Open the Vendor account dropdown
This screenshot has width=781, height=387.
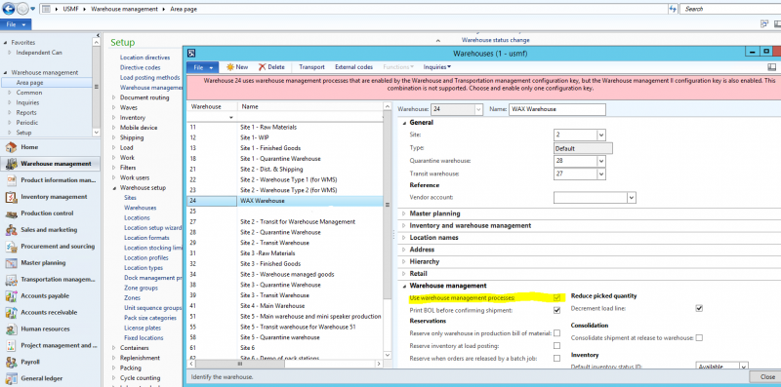[632, 198]
